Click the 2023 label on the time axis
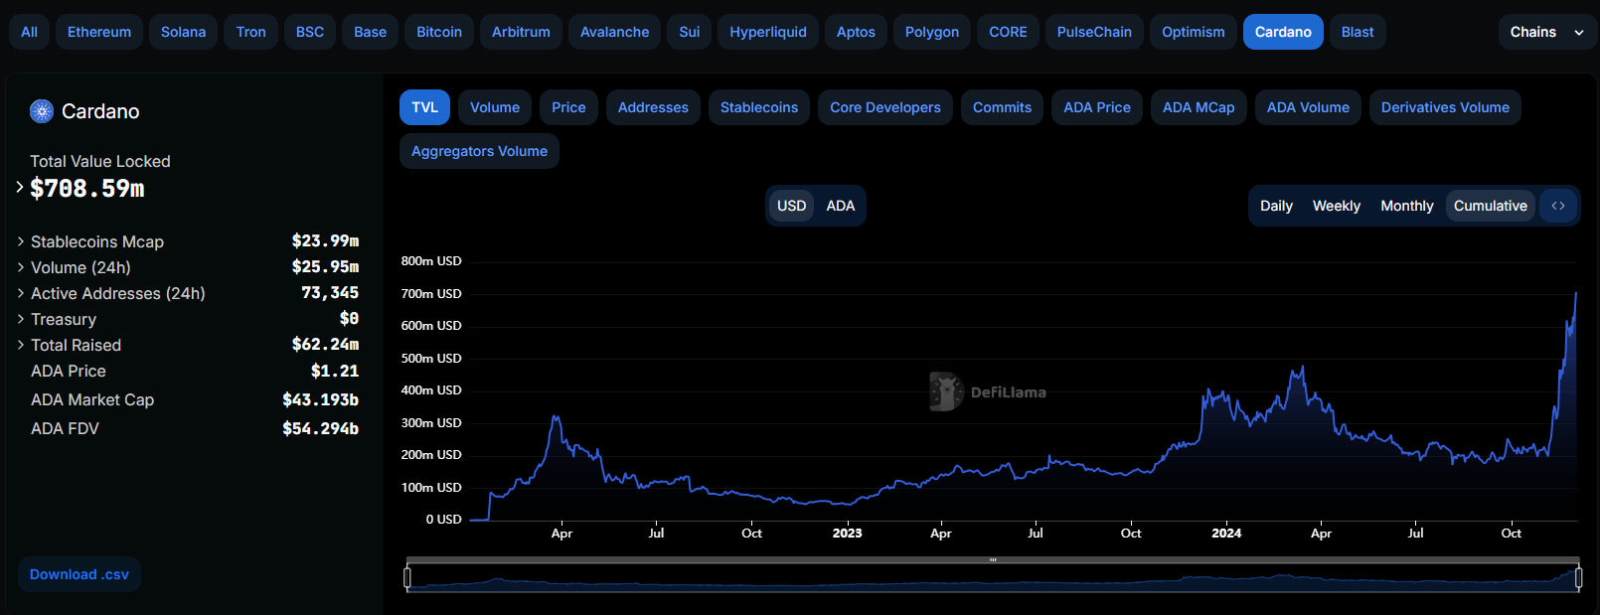 (x=847, y=534)
